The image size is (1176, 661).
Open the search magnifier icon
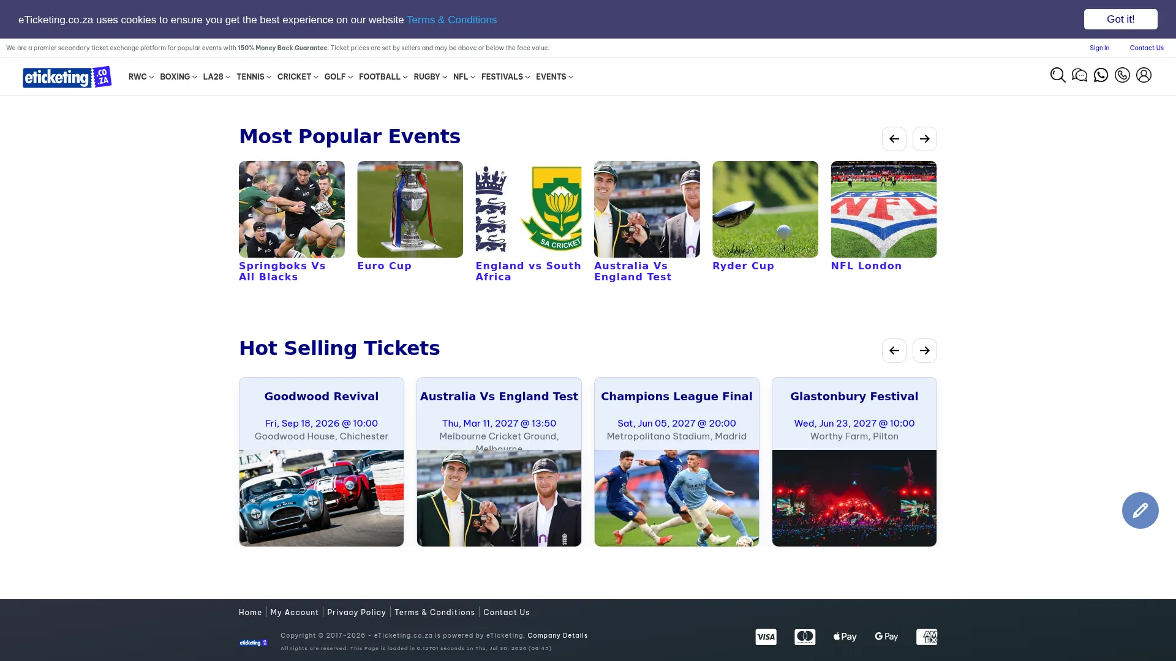1058,75
